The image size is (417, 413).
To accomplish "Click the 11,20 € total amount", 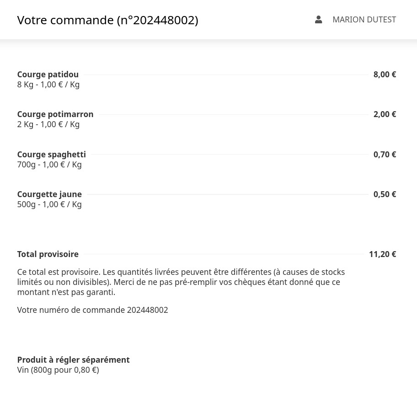I will [382, 254].
